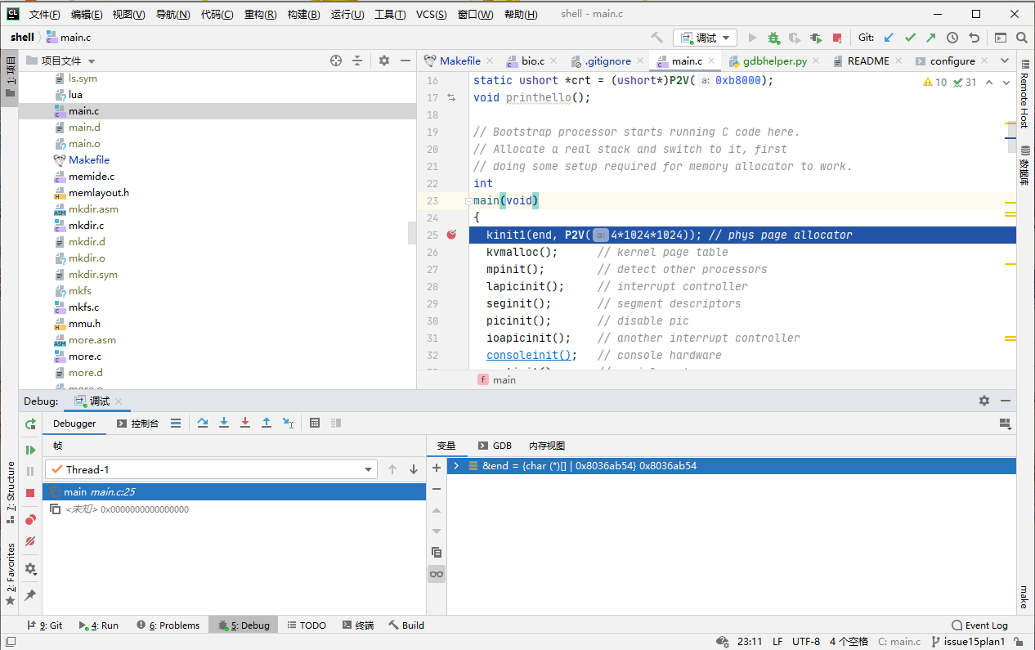Toggle the breakpoint on line 25
Viewport: 1035px width, 650px height.
point(452,235)
